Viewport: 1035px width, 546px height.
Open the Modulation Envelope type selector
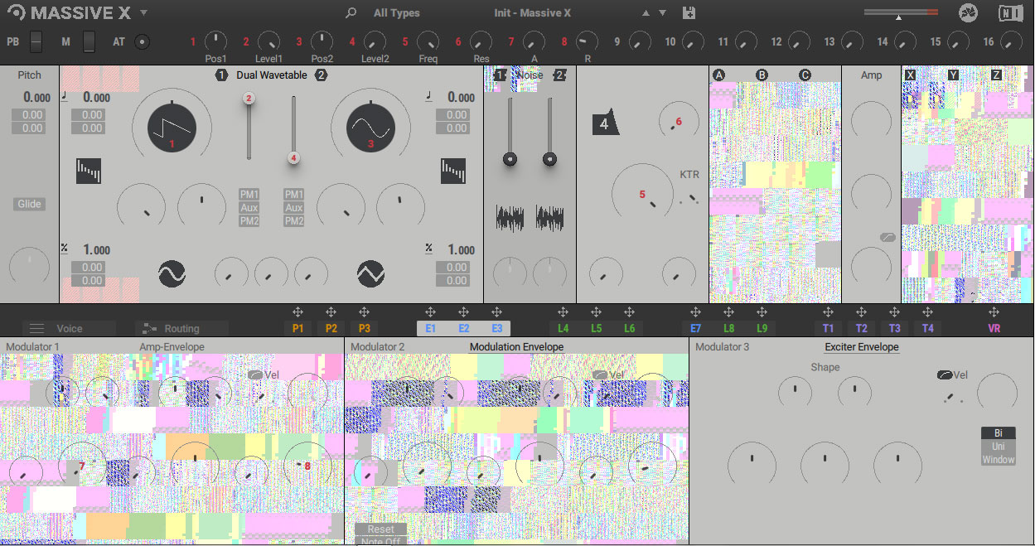[516, 347]
